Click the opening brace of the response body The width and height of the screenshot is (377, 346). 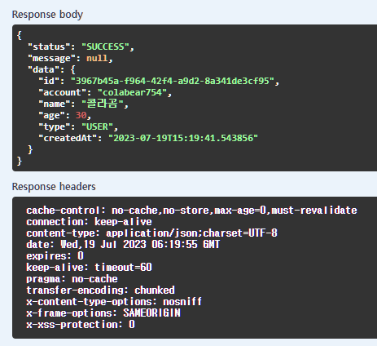click(x=19, y=35)
